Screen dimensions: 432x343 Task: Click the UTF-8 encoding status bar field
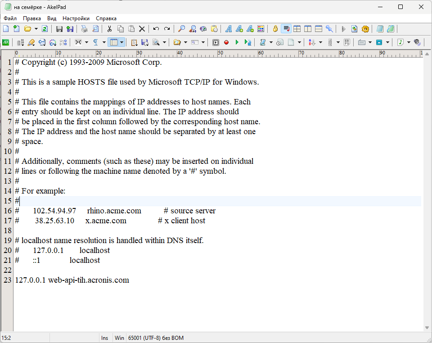pos(156,338)
